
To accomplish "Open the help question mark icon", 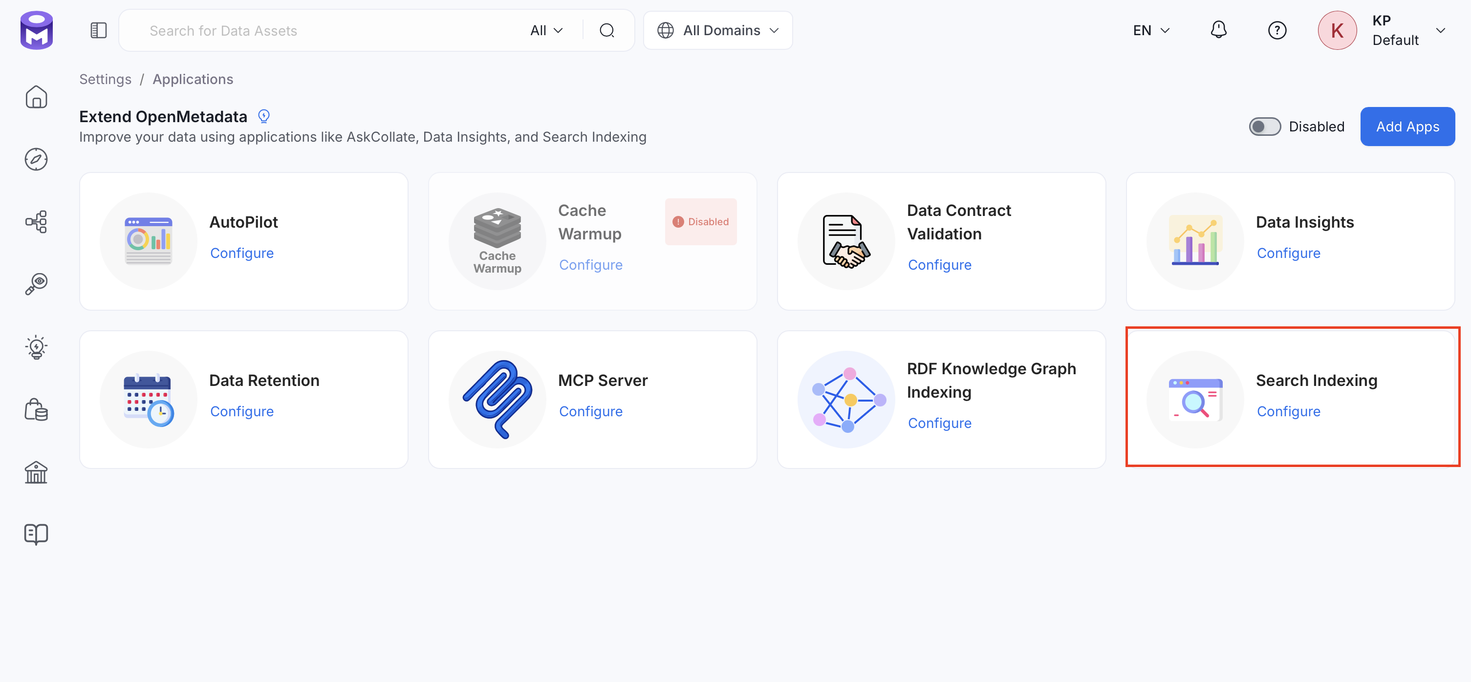I will coord(1277,30).
